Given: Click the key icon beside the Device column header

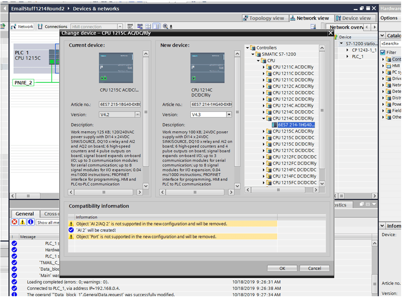Looking at the screenshot, I should pyautogui.click(x=336, y=37).
